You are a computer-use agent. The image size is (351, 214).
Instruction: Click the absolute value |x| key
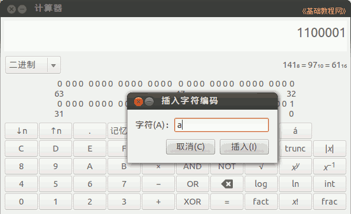click(330, 149)
